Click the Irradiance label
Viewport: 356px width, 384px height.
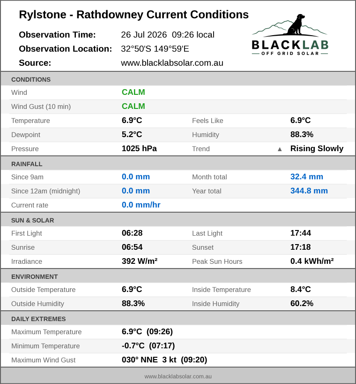tap(27, 261)
